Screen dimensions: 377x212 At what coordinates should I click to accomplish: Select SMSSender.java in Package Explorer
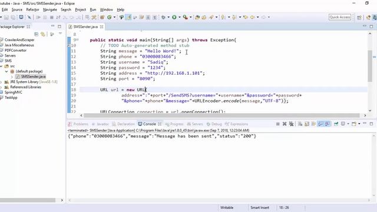point(33,77)
